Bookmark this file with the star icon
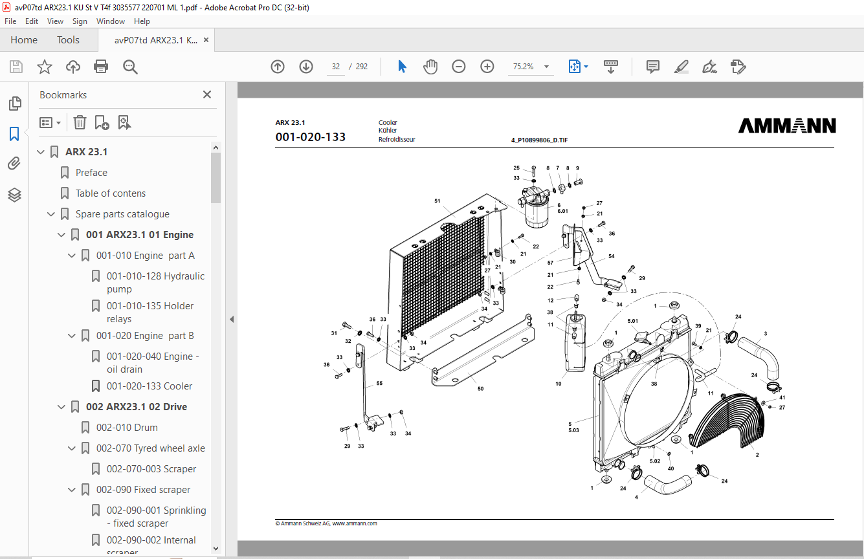 pyautogui.click(x=45, y=67)
